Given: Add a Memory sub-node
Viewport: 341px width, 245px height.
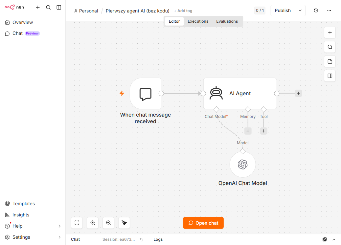Looking at the screenshot, I should [248, 131].
